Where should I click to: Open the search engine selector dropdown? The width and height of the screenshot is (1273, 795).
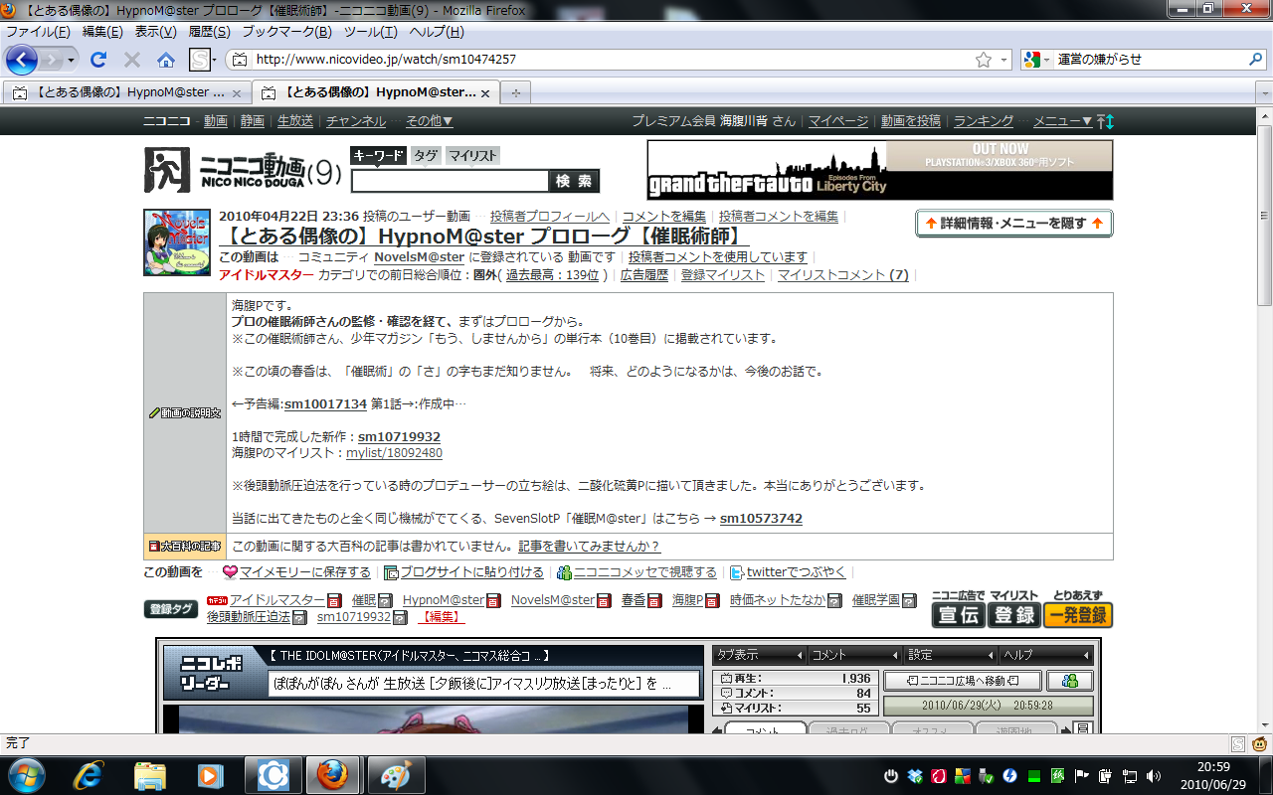tap(1037, 60)
